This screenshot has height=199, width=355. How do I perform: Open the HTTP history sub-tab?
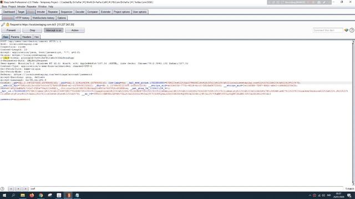coord(22,18)
